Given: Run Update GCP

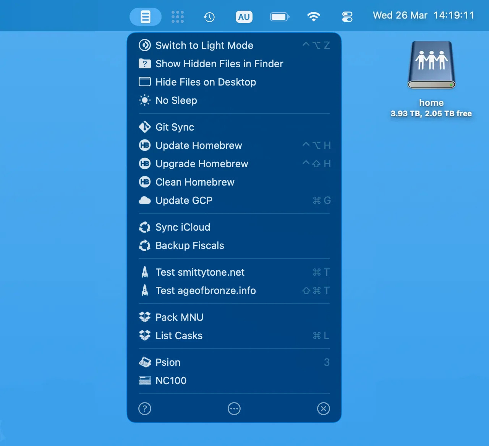Looking at the screenshot, I should tap(234, 200).
